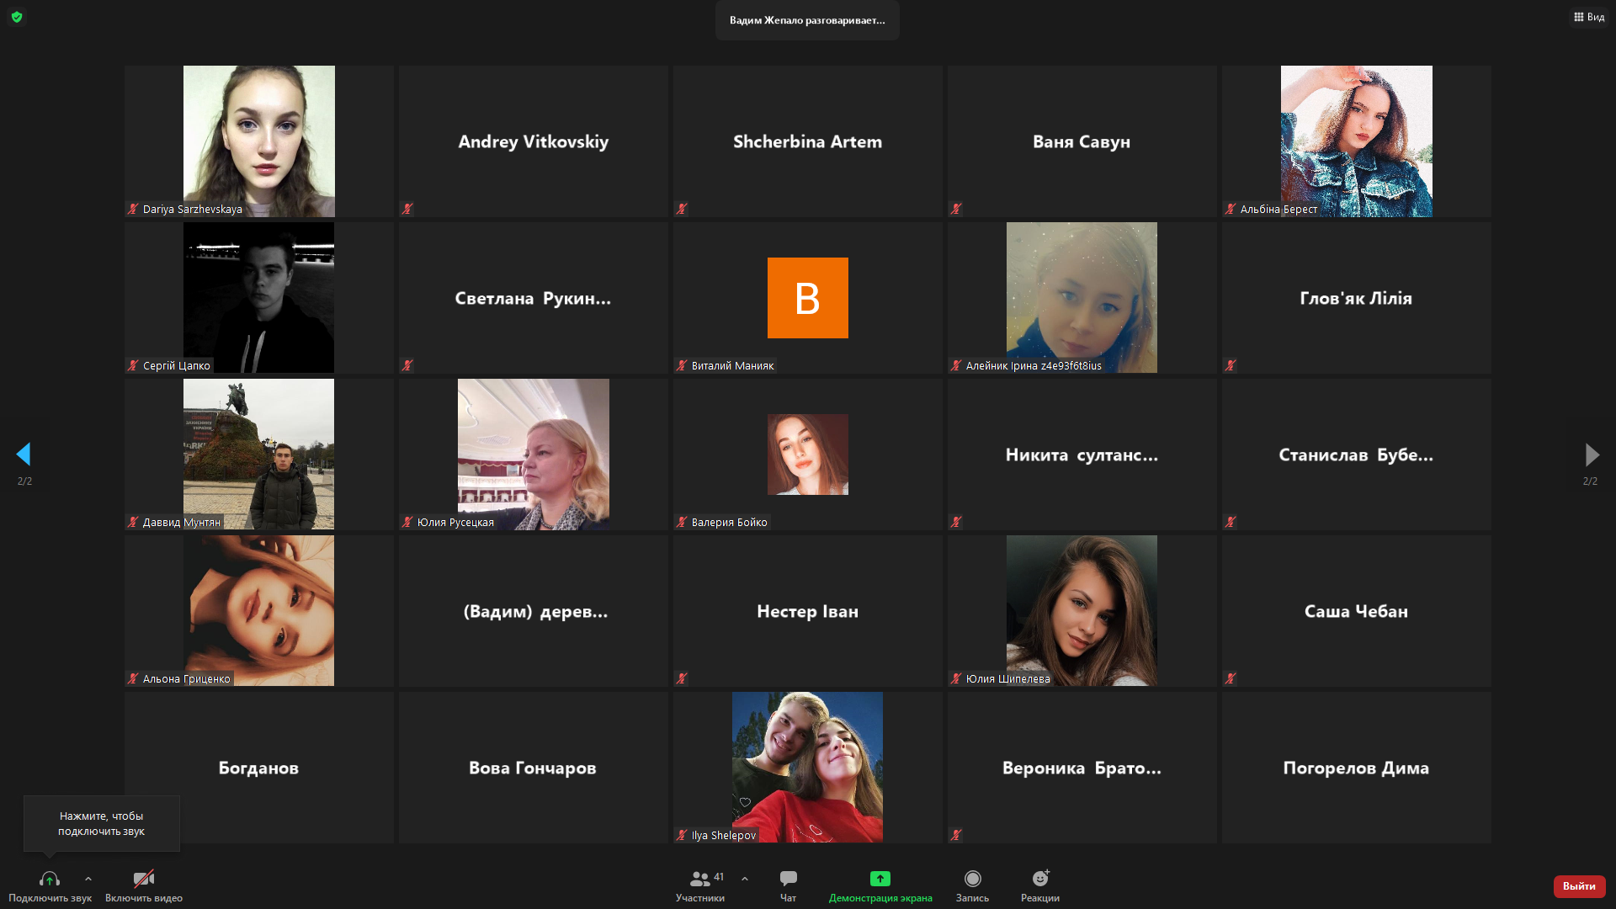The image size is (1616, 909).
Task: Go to previous gallery page arrow
Action: click(x=24, y=454)
